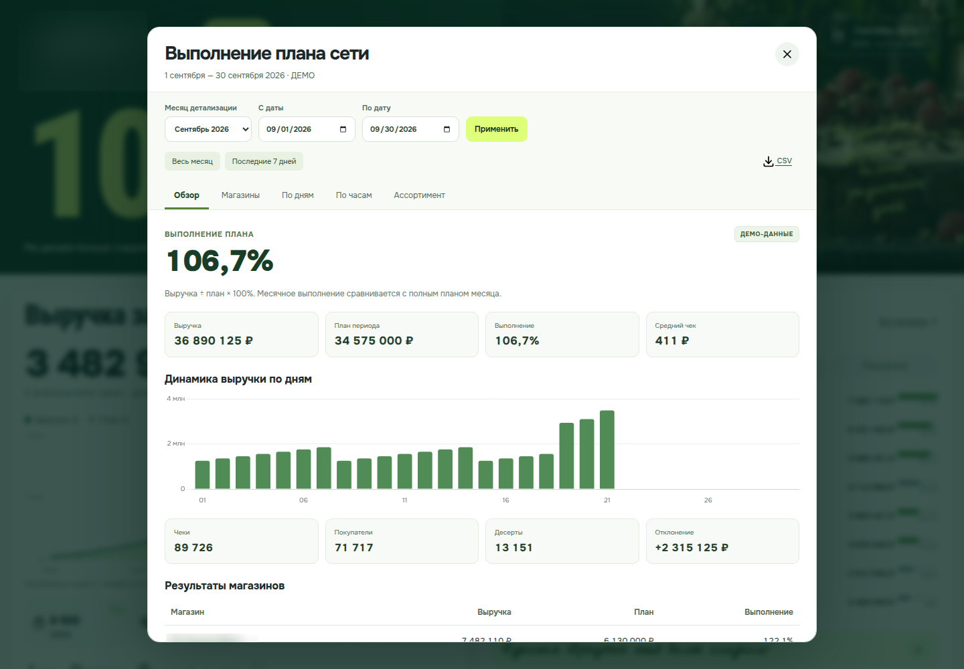Click the ДЕМО-ДАННЫЕ badge
Viewport: 964px width, 669px height.
coord(767,234)
